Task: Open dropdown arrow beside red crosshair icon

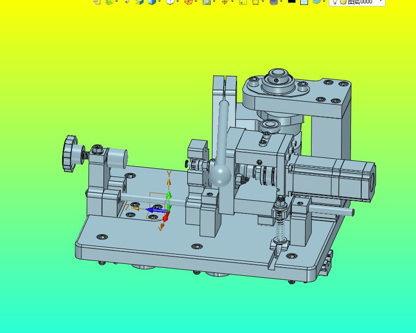Action: click(233, 1)
